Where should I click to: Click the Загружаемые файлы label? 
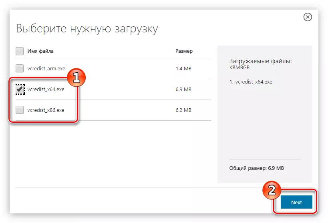[x=260, y=62]
